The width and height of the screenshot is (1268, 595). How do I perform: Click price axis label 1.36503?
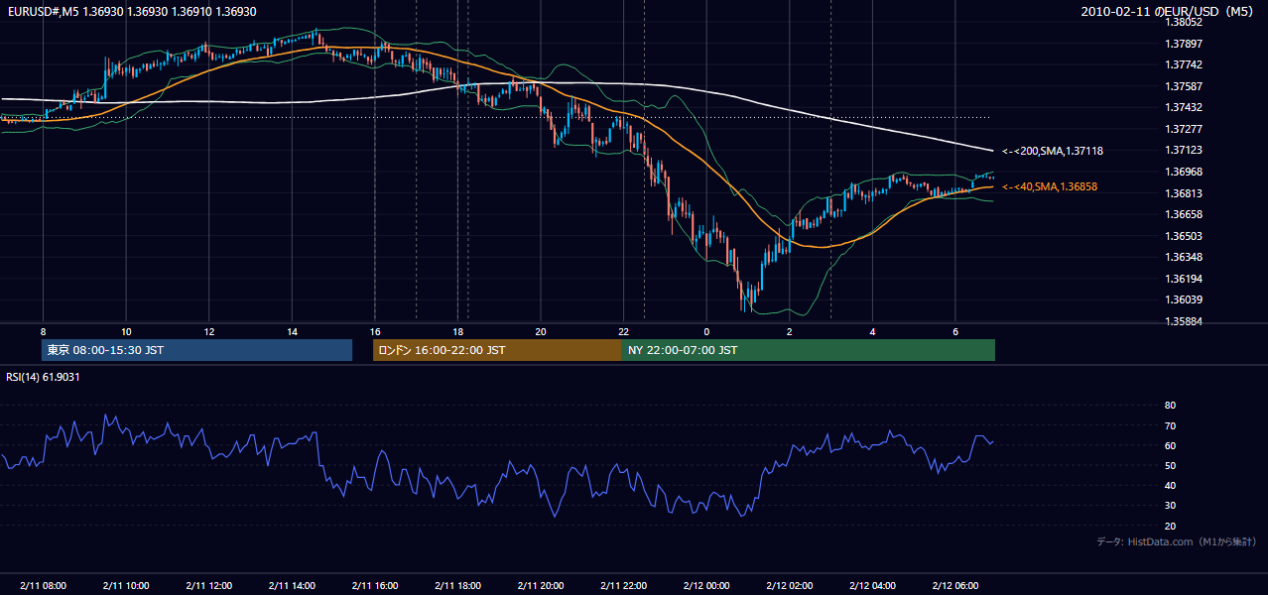(x=1185, y=236)
